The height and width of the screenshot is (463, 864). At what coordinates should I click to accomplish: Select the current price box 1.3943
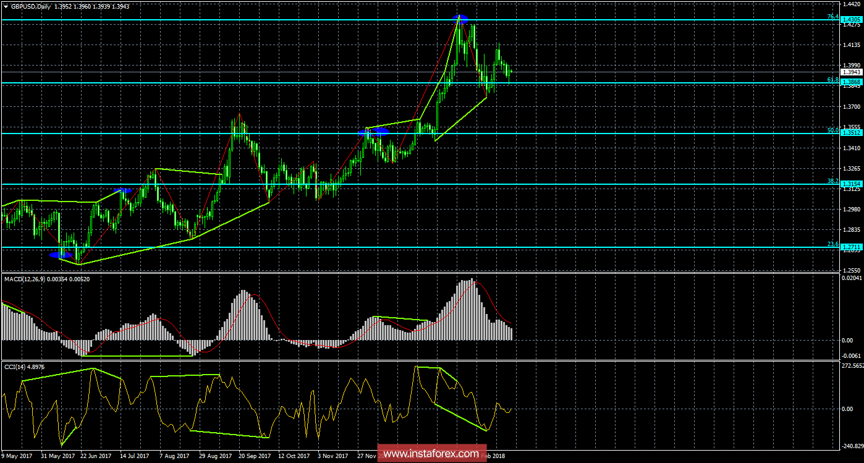point(852,72)
